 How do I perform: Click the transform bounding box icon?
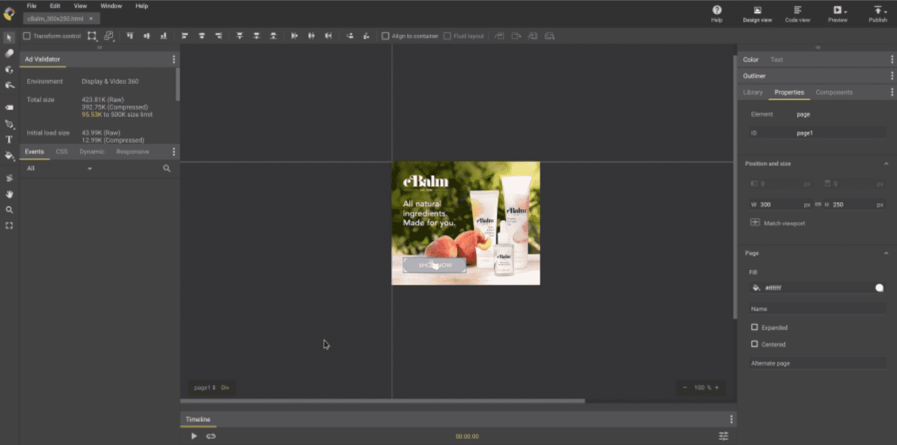point(92,36)
